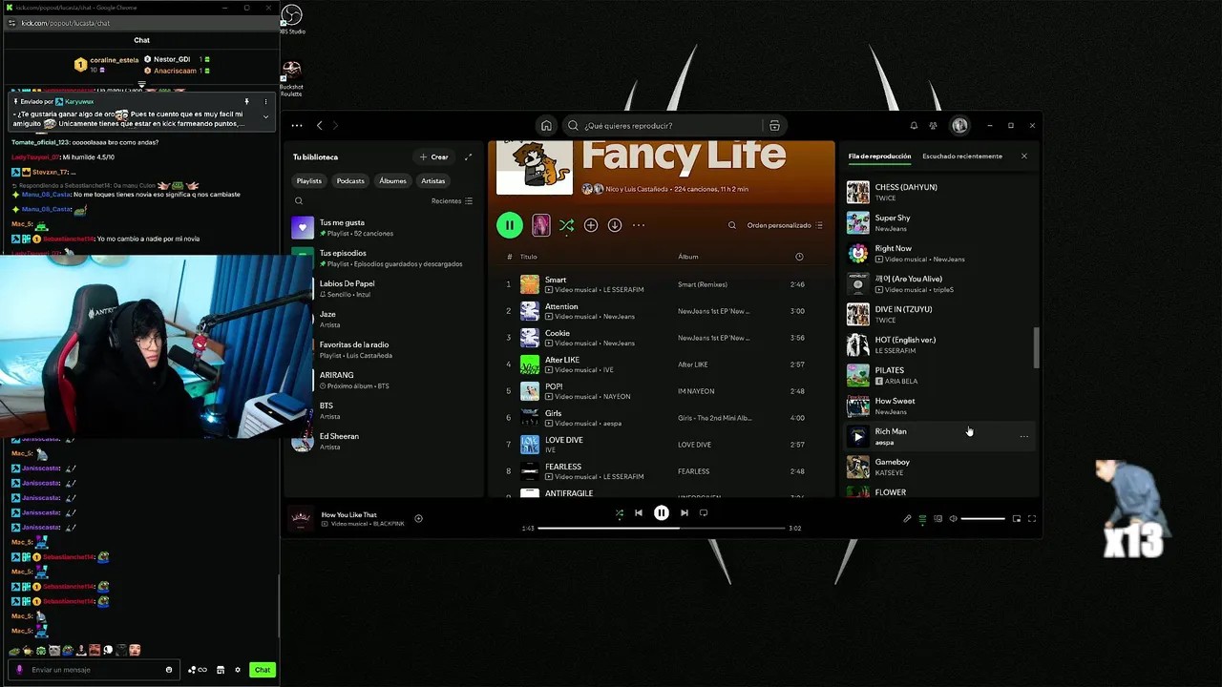The image size is (1222, 687).
Task: Click the Enviar un mensaje chat input
Action: click(x=92, y=670)
